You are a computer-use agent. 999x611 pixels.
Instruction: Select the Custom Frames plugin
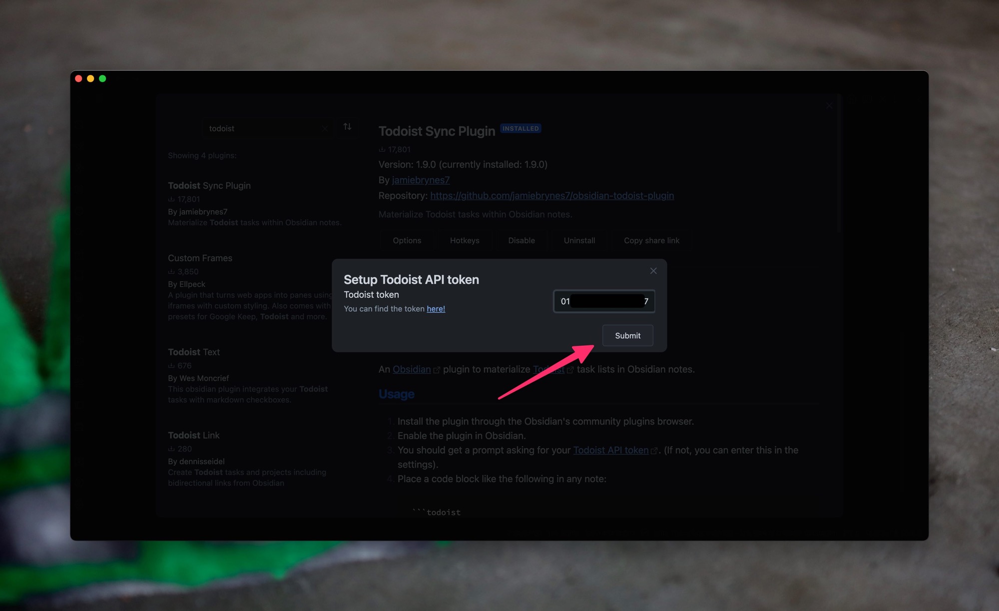(x=200, y=258)
